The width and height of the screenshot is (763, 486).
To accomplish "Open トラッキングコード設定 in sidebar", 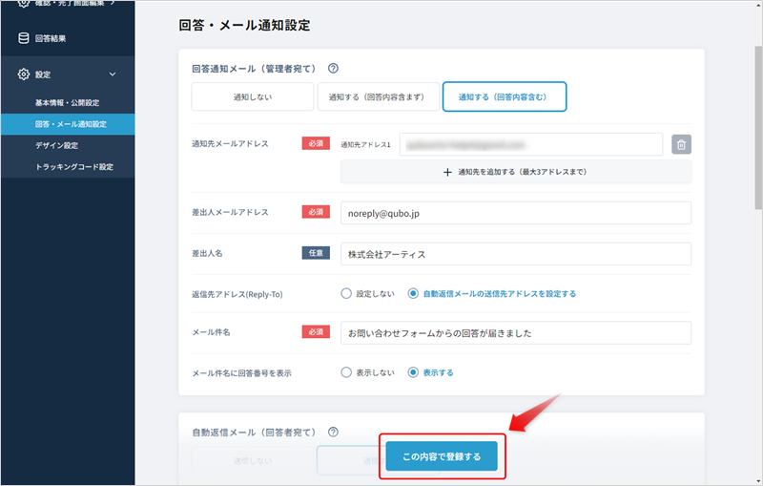I will (73, 167).
